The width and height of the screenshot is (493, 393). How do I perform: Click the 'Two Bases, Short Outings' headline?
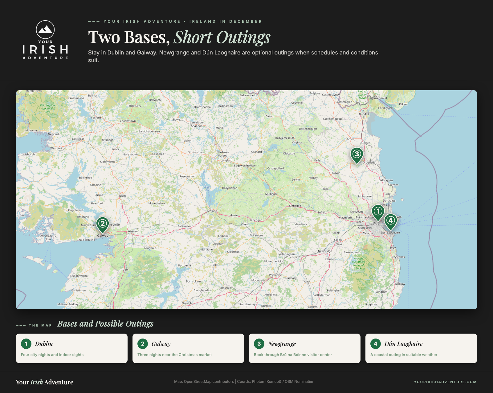point(179,37)
